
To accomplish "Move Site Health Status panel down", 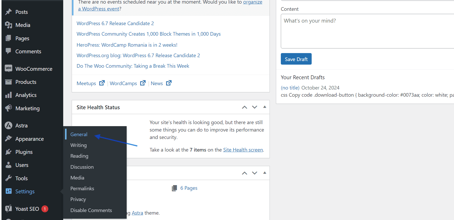I will click(254, 107).
